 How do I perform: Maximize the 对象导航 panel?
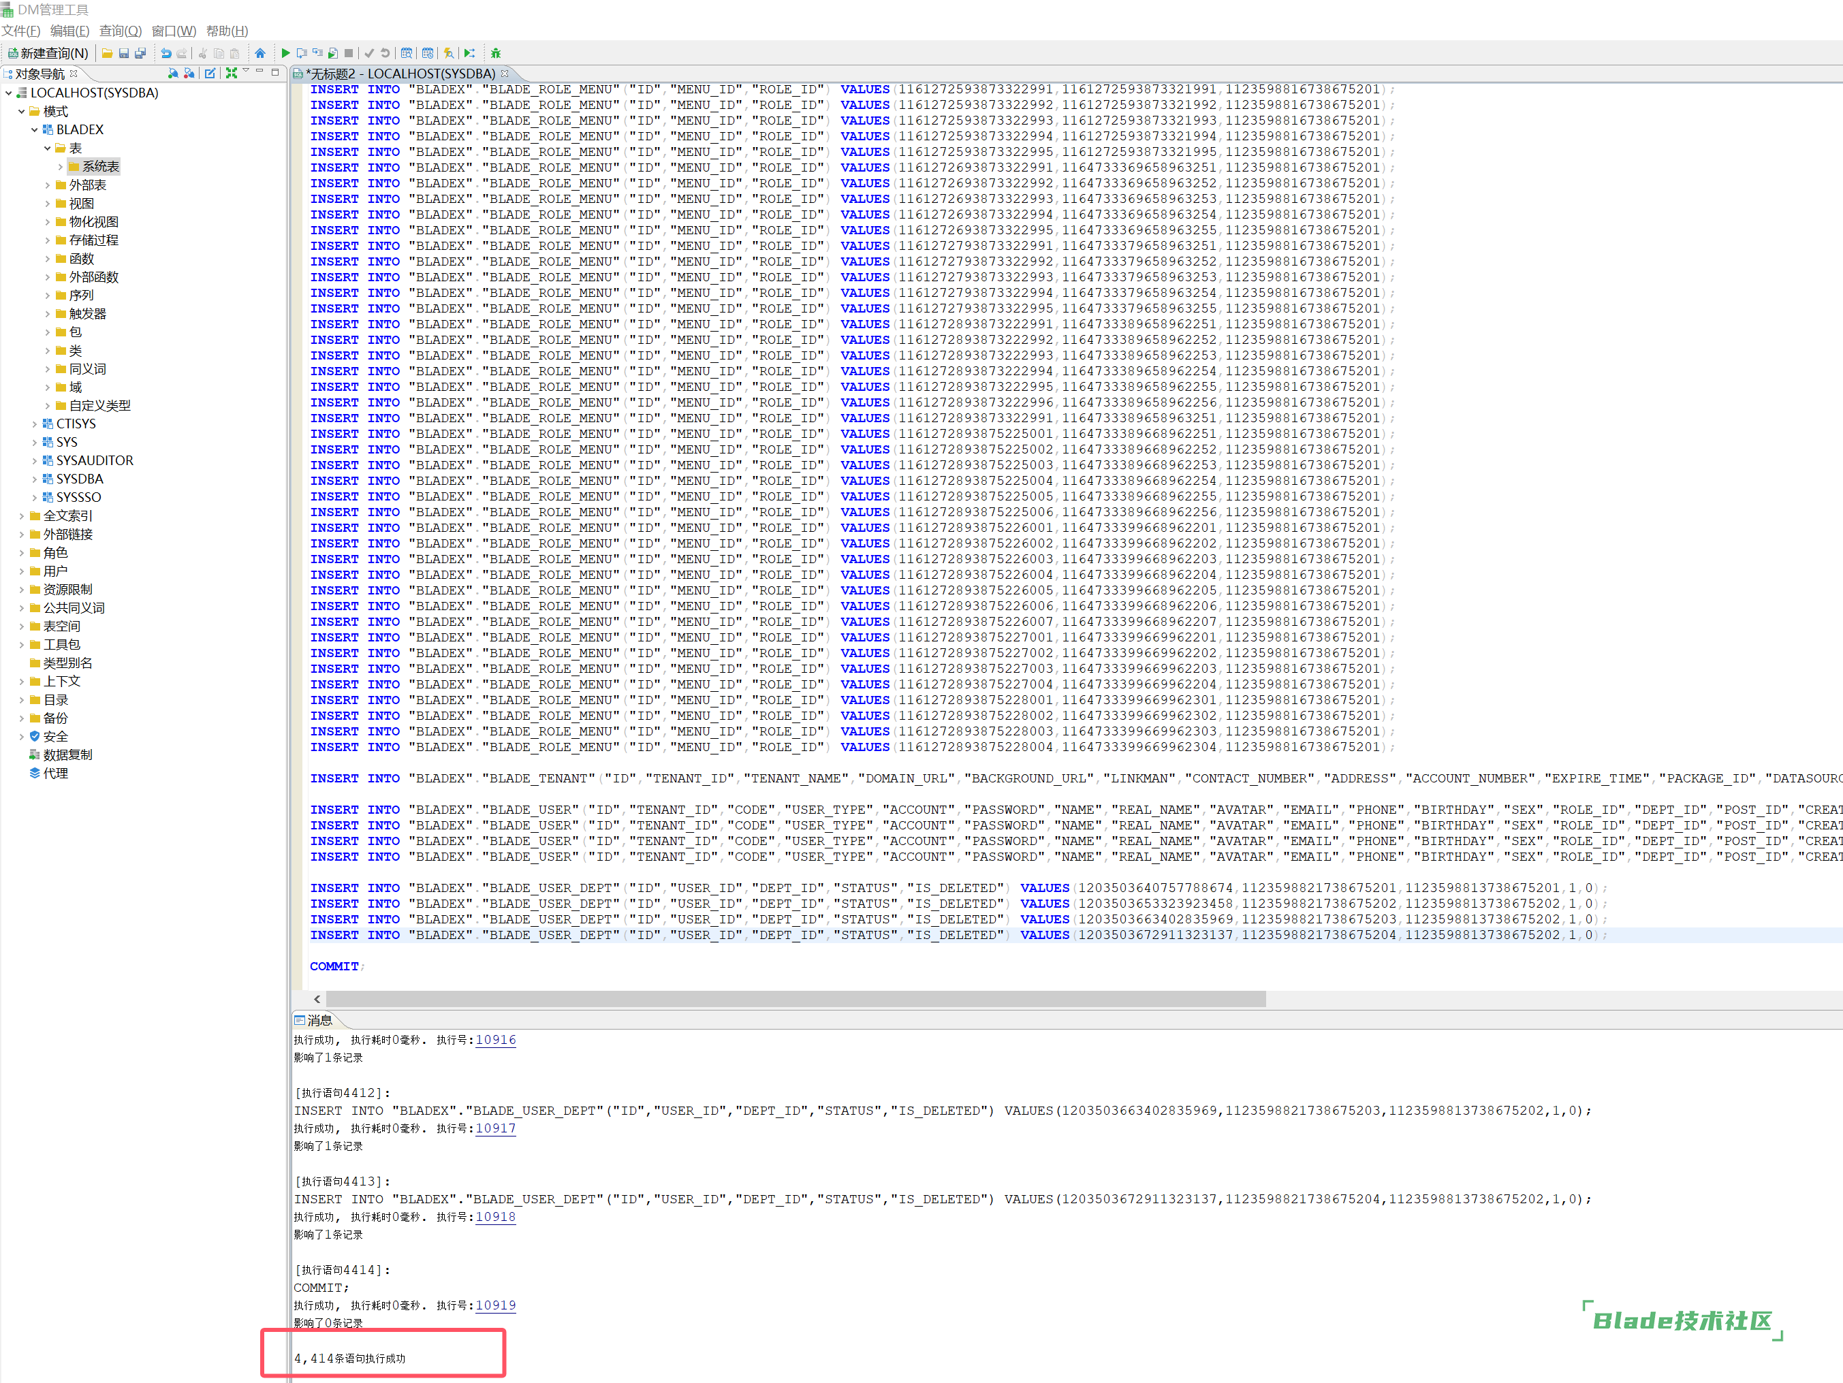tap(275, 72)
